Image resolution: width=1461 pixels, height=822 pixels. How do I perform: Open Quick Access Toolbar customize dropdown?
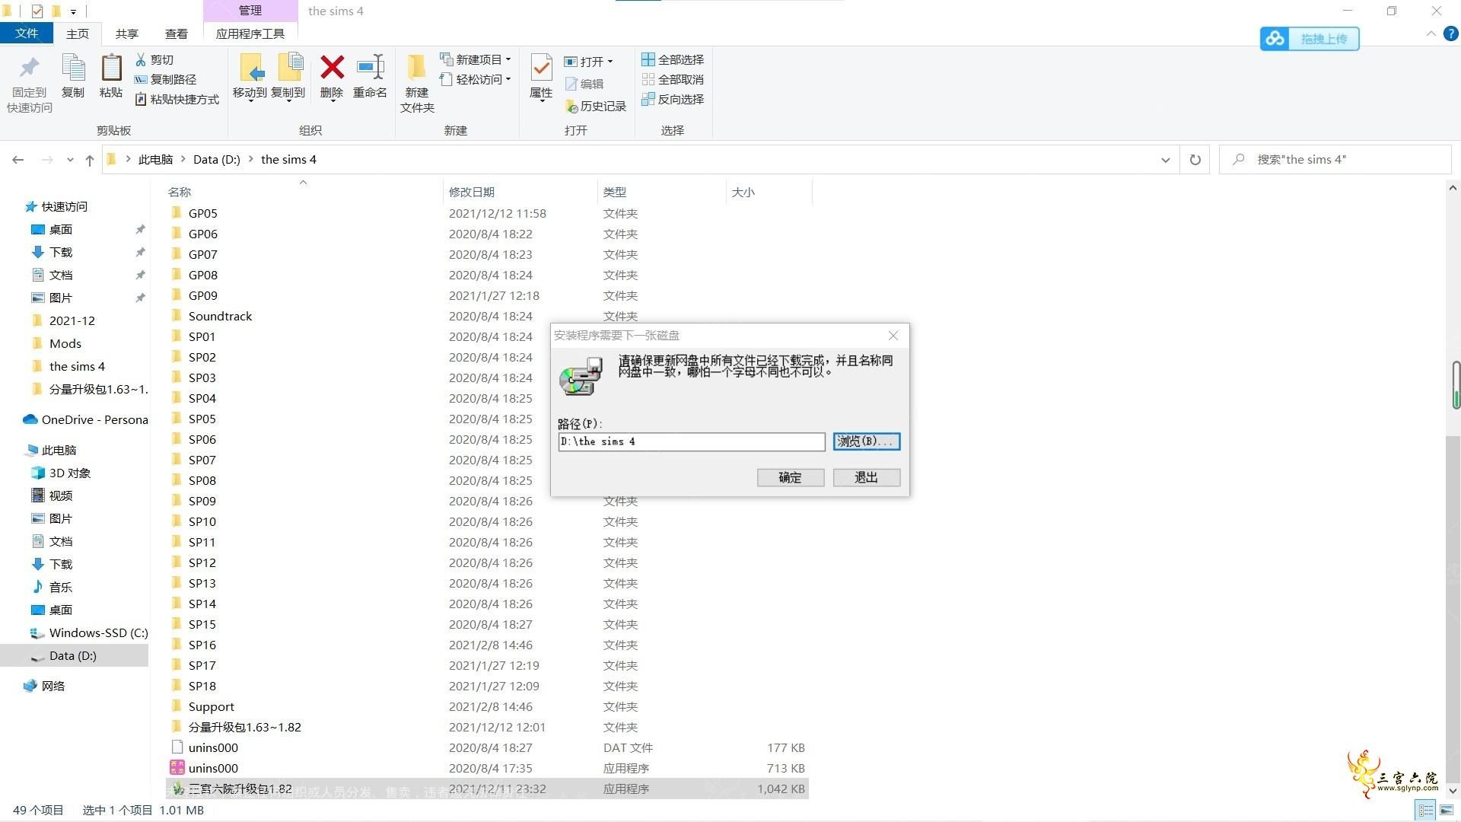[x=73, y=11]
